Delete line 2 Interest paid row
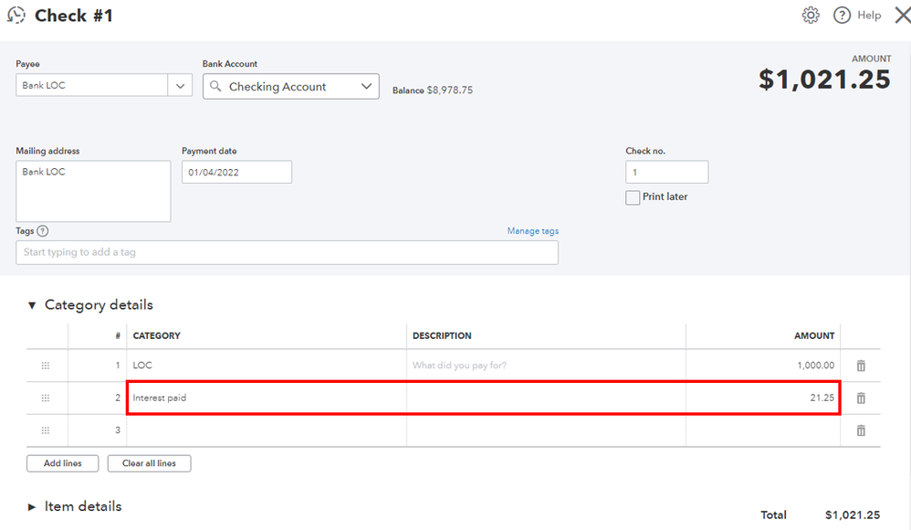Image resolution: width=911 pixels, height=530 pixels. (861, 397)
